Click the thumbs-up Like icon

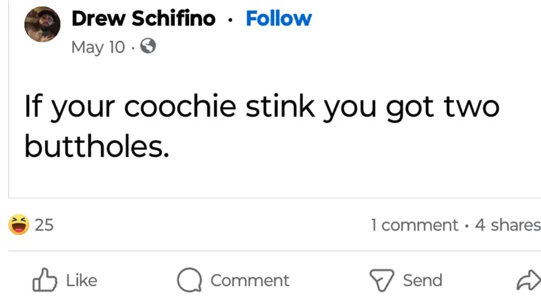[x=45, y=280]
